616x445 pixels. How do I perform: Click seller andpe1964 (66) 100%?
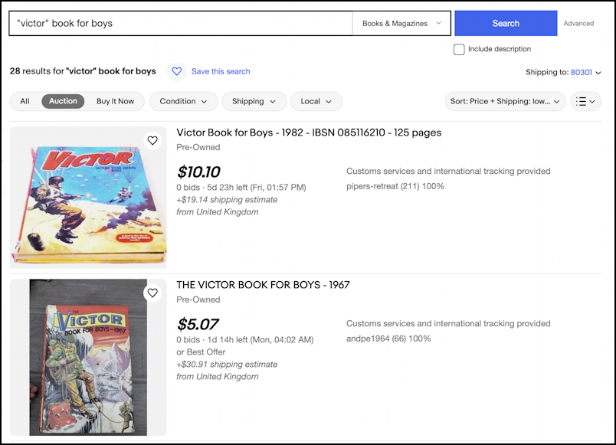[x=388, y=339]
